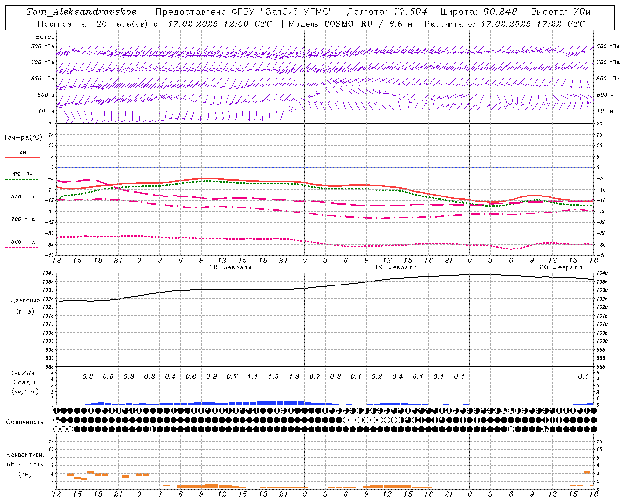
Task: Click the '700 гПа' temperature legend entry
Action: pos(23,219)
